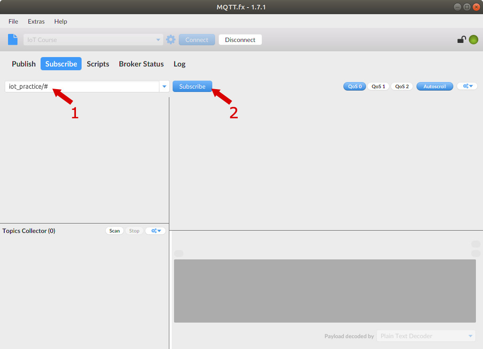Click the gray message payload area
The image size is (483, 349).
[x=325, y=291]
